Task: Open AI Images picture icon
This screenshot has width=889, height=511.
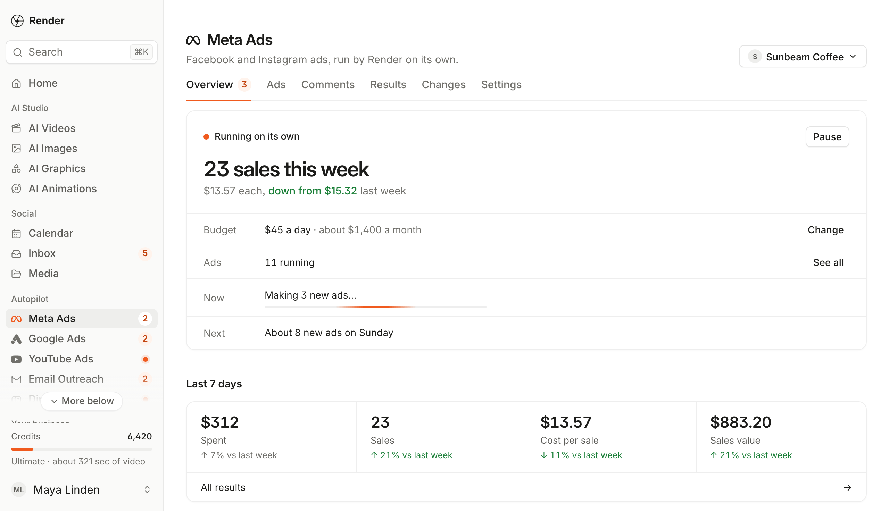Action: 16,149
